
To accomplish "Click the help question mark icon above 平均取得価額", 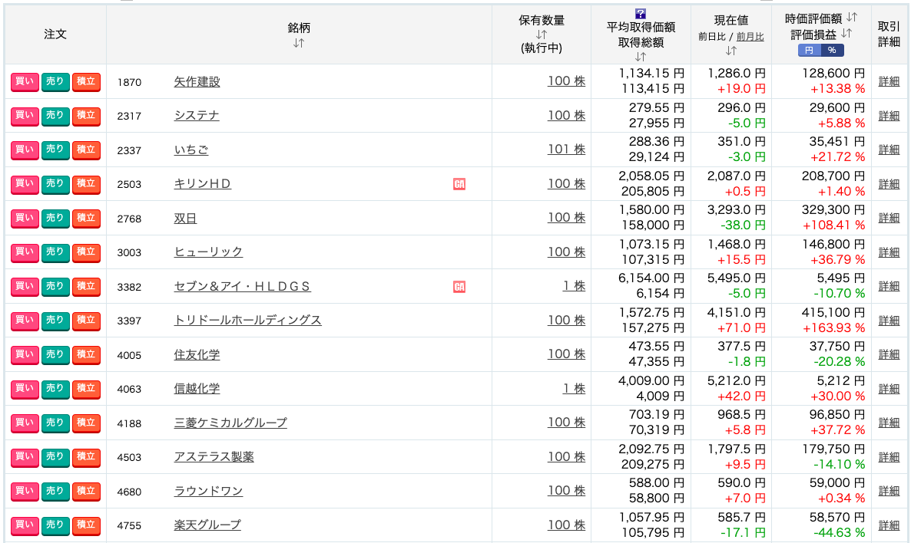I will (x=641, y=14).
